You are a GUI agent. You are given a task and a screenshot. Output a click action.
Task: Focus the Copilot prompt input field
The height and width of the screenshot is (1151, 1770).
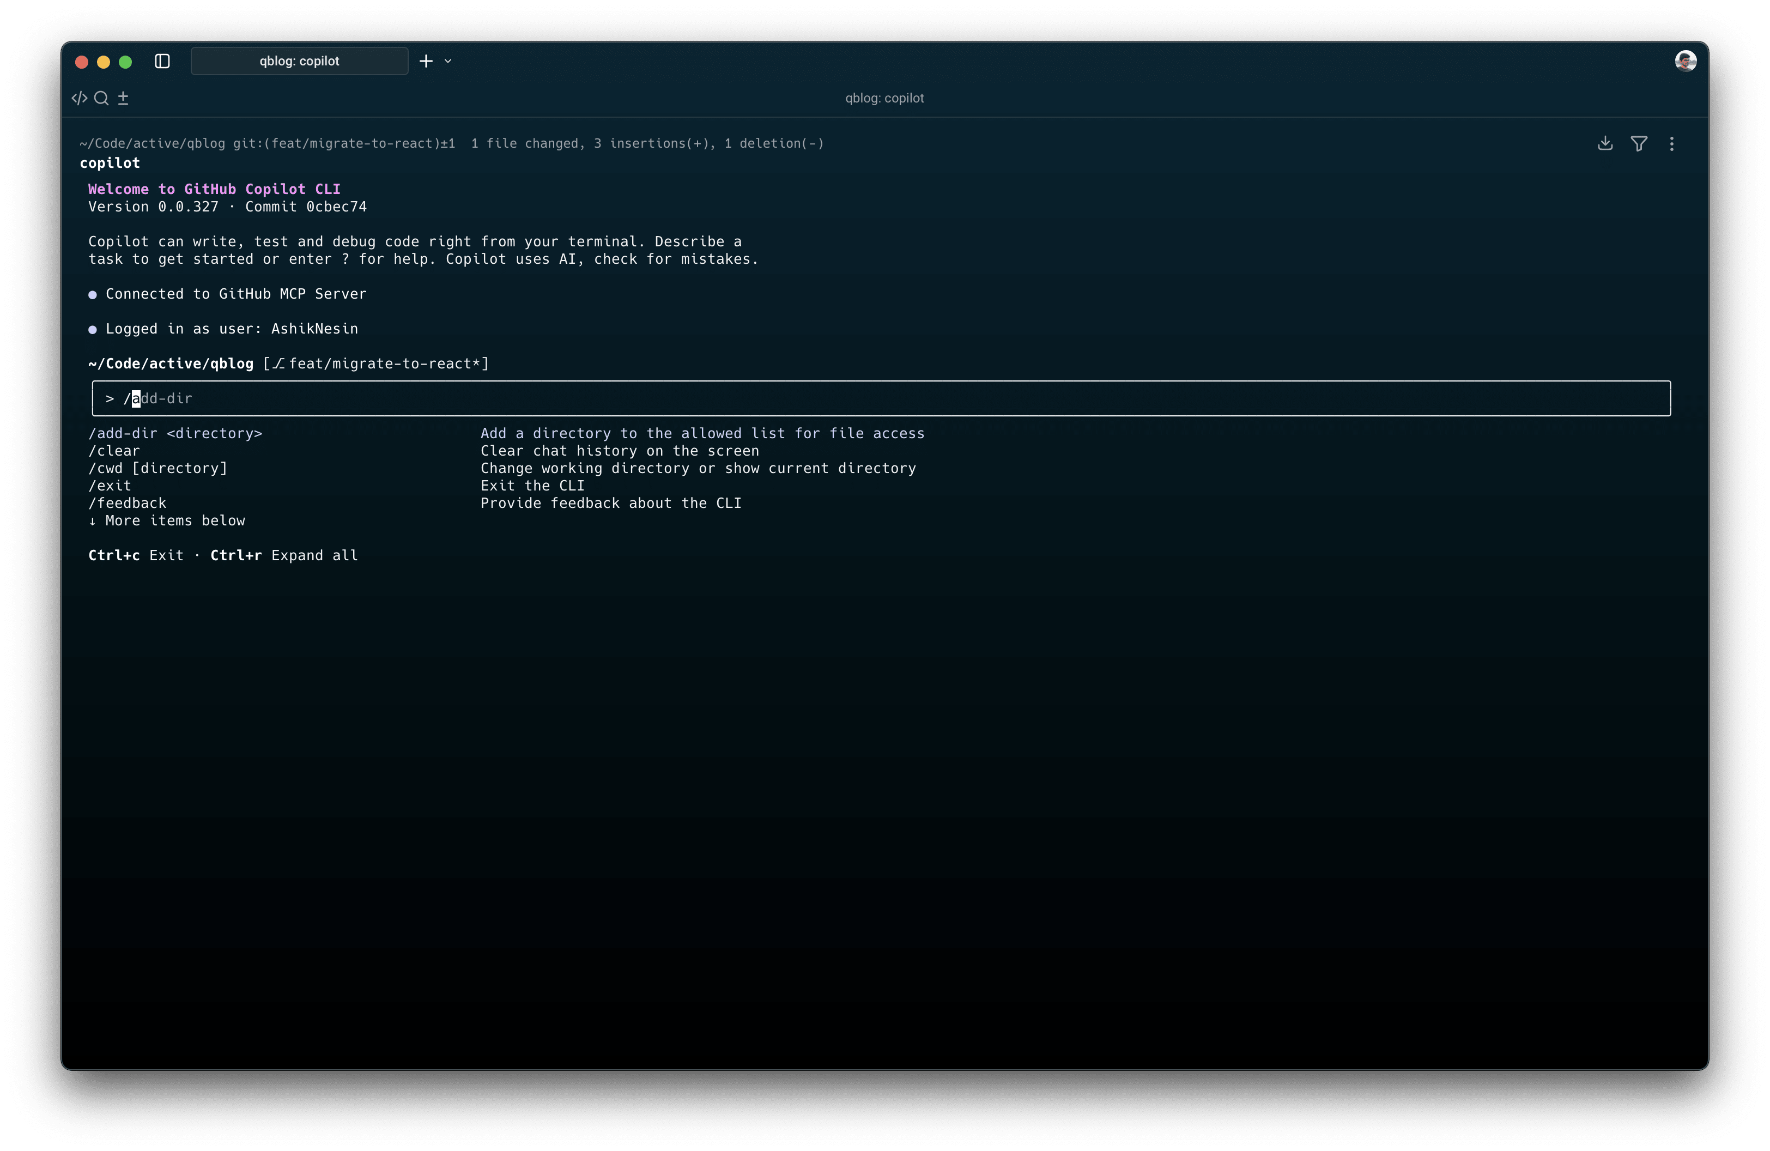(x=881, y=398)
